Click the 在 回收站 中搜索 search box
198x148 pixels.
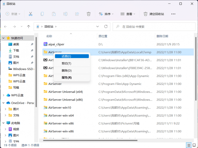pos(154,26)
